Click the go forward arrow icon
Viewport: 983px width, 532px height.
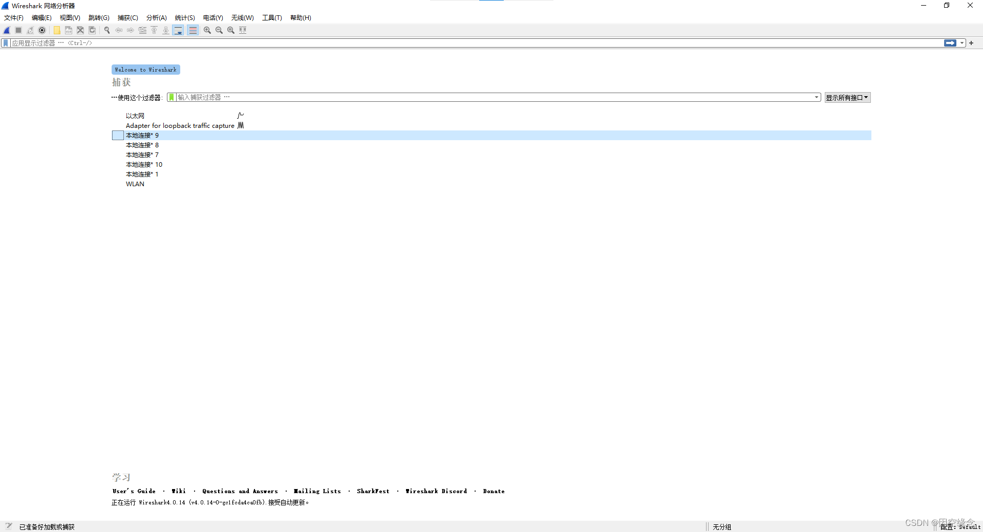pos(131,30)
